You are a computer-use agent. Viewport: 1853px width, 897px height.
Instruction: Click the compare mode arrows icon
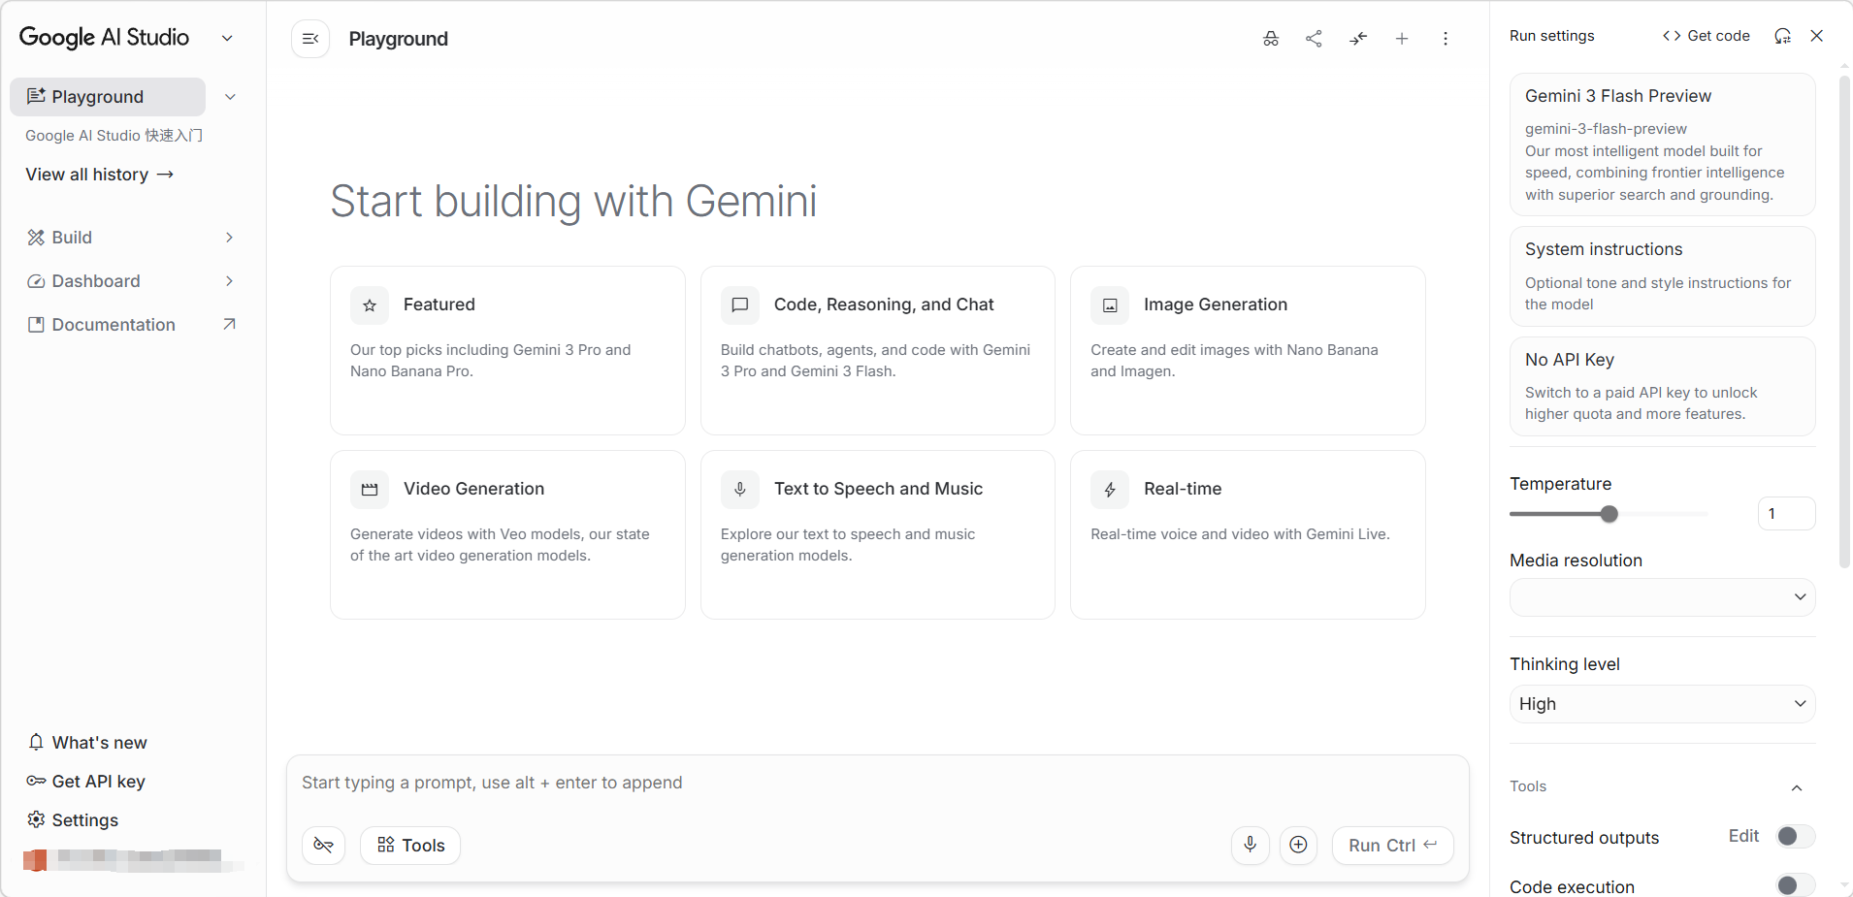(x=1358, y=39)
